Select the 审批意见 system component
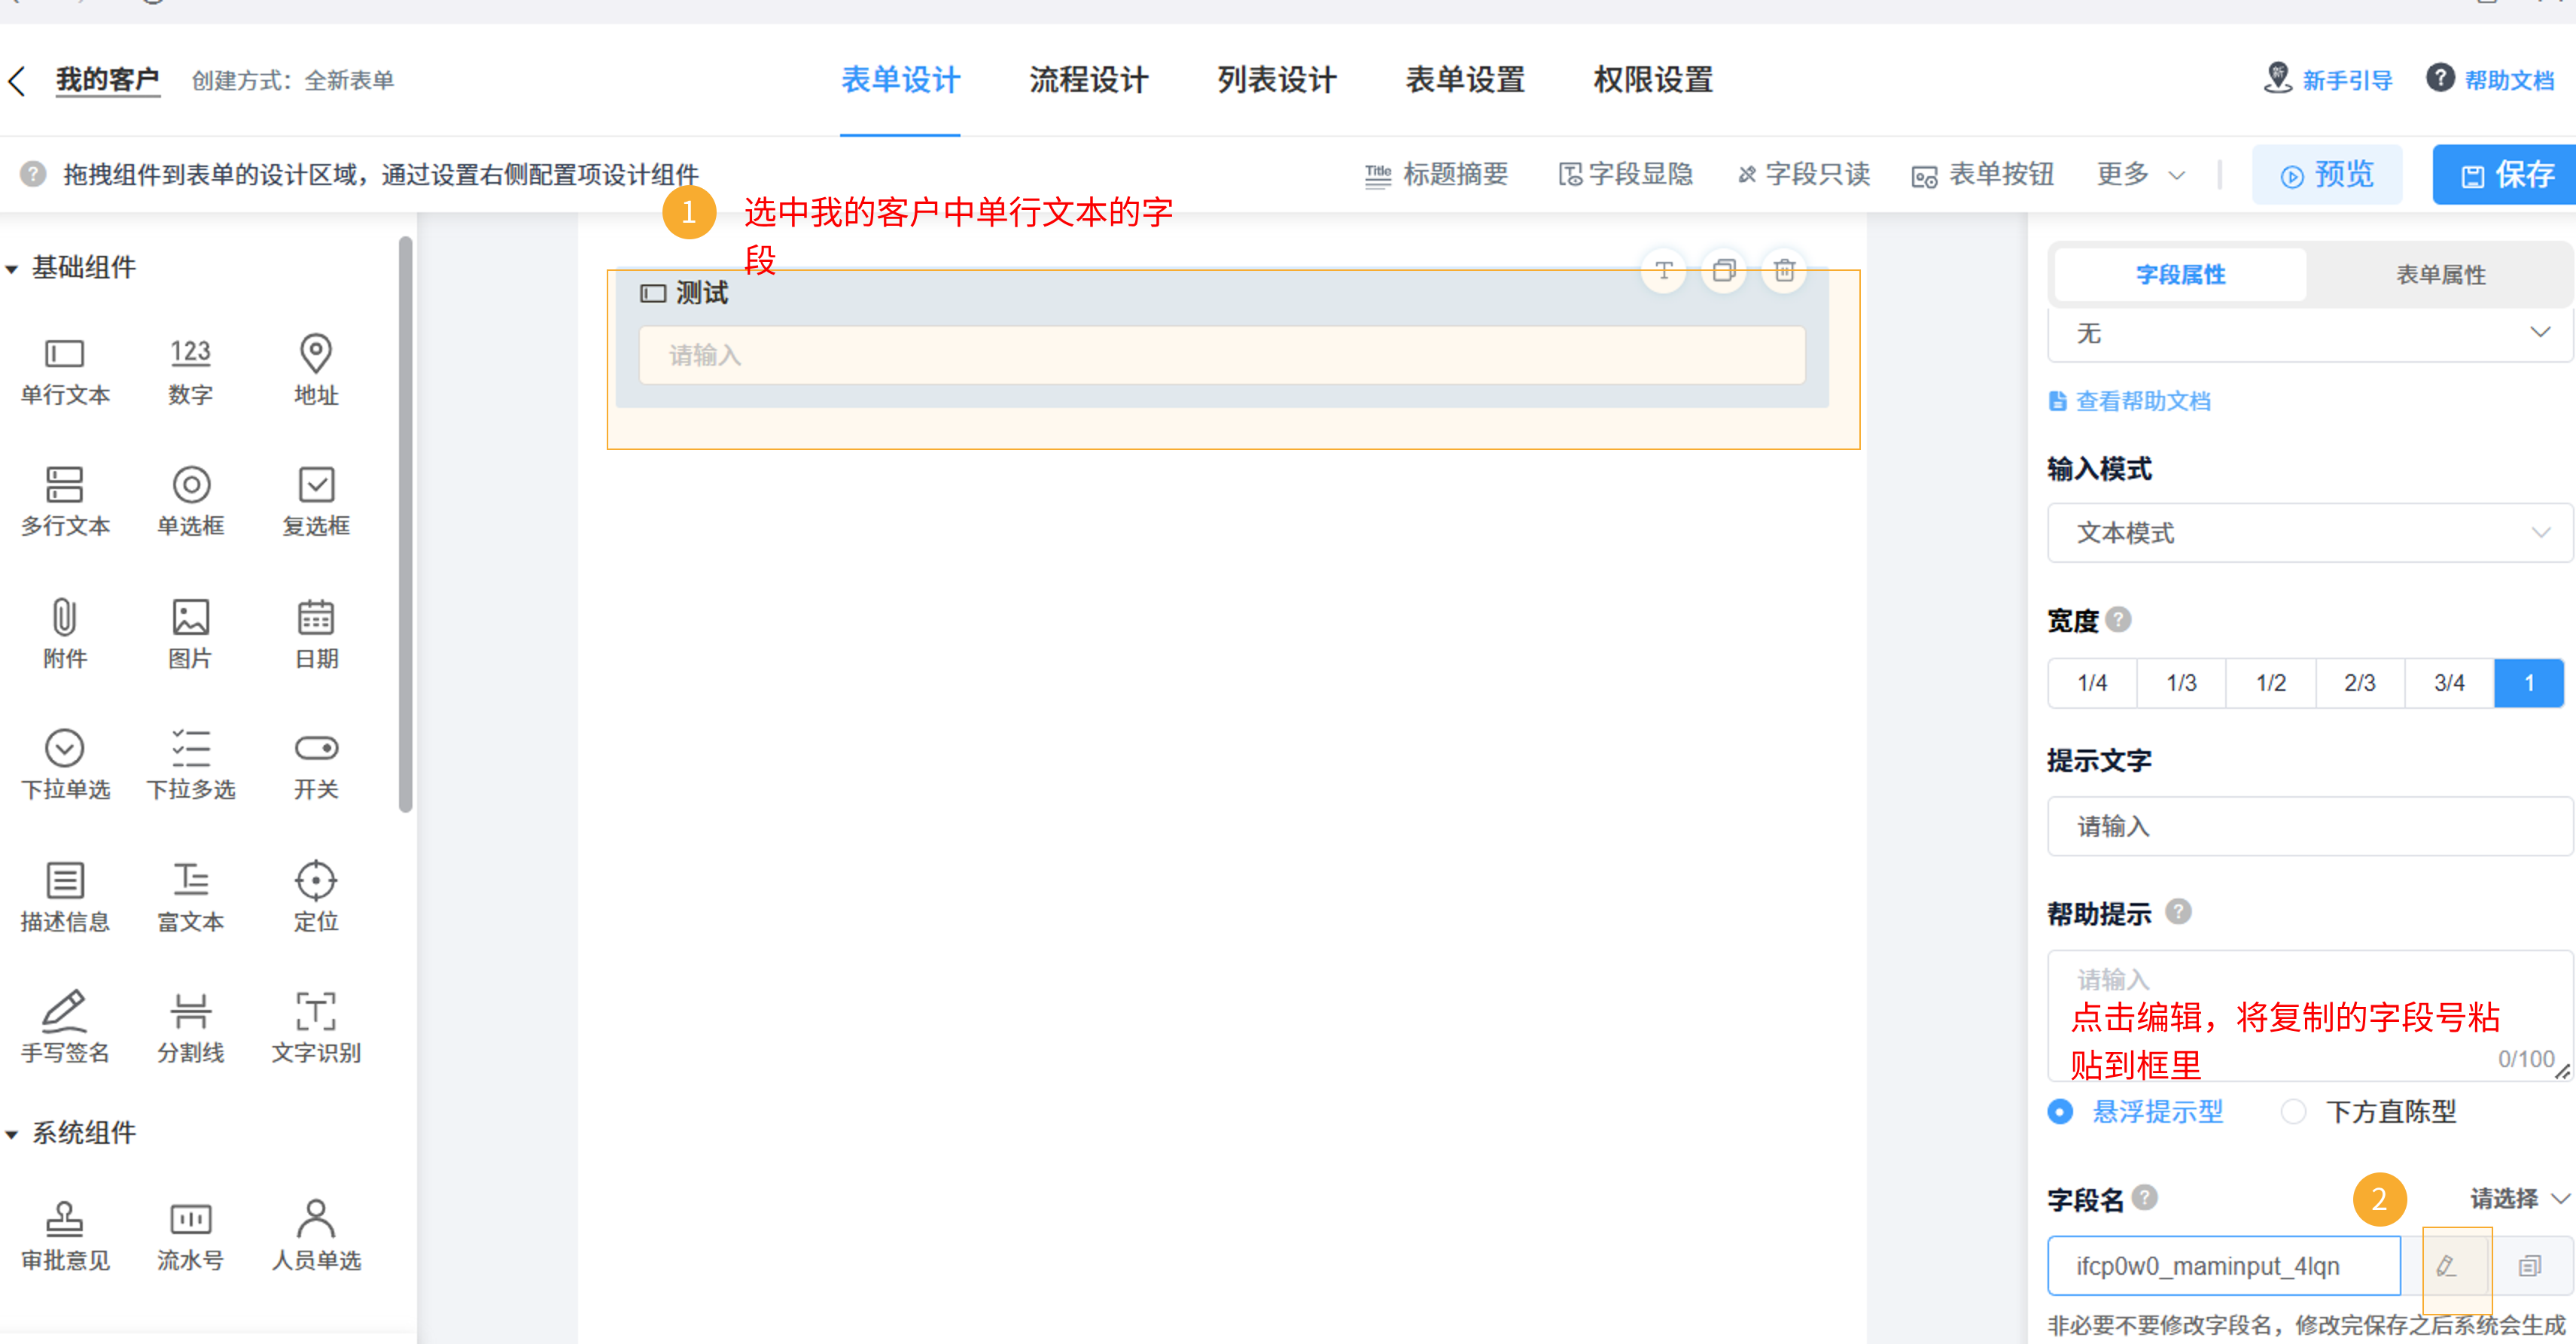This screenshot has width=2576, height=1344. click(x=65, y=1236)
